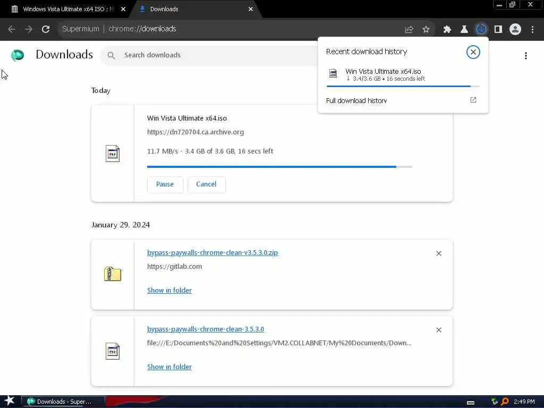This screenshot has height=408, width=544.
Task: Click the address bar chrome://downloads
Action: click(142, 29)
